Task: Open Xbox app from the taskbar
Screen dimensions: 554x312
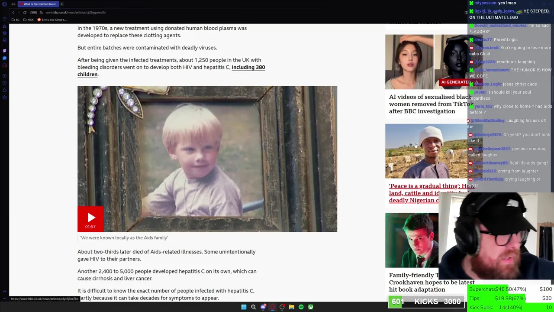Action: point(310,307)
